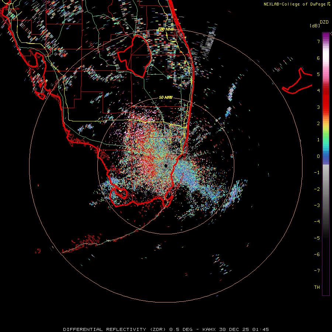The image size is (332, 332).
Task: Click the -4 value on the colorbar scale
Action: pyautogui.click(x=317, y=222)
